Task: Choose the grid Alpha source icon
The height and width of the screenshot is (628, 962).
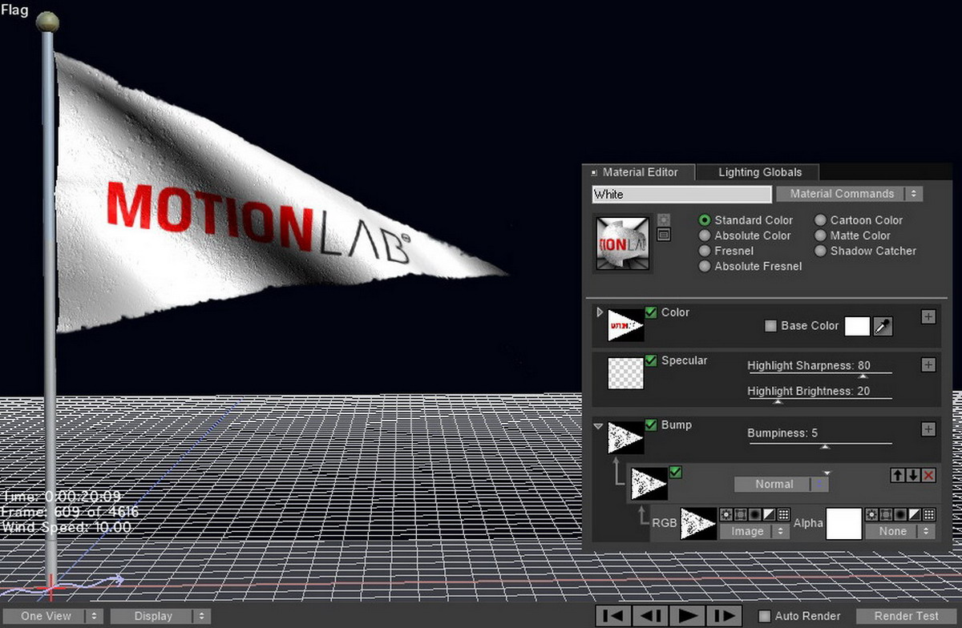Action: 929,514
